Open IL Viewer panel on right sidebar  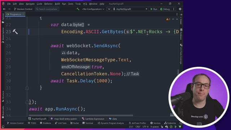pos(181,19)
